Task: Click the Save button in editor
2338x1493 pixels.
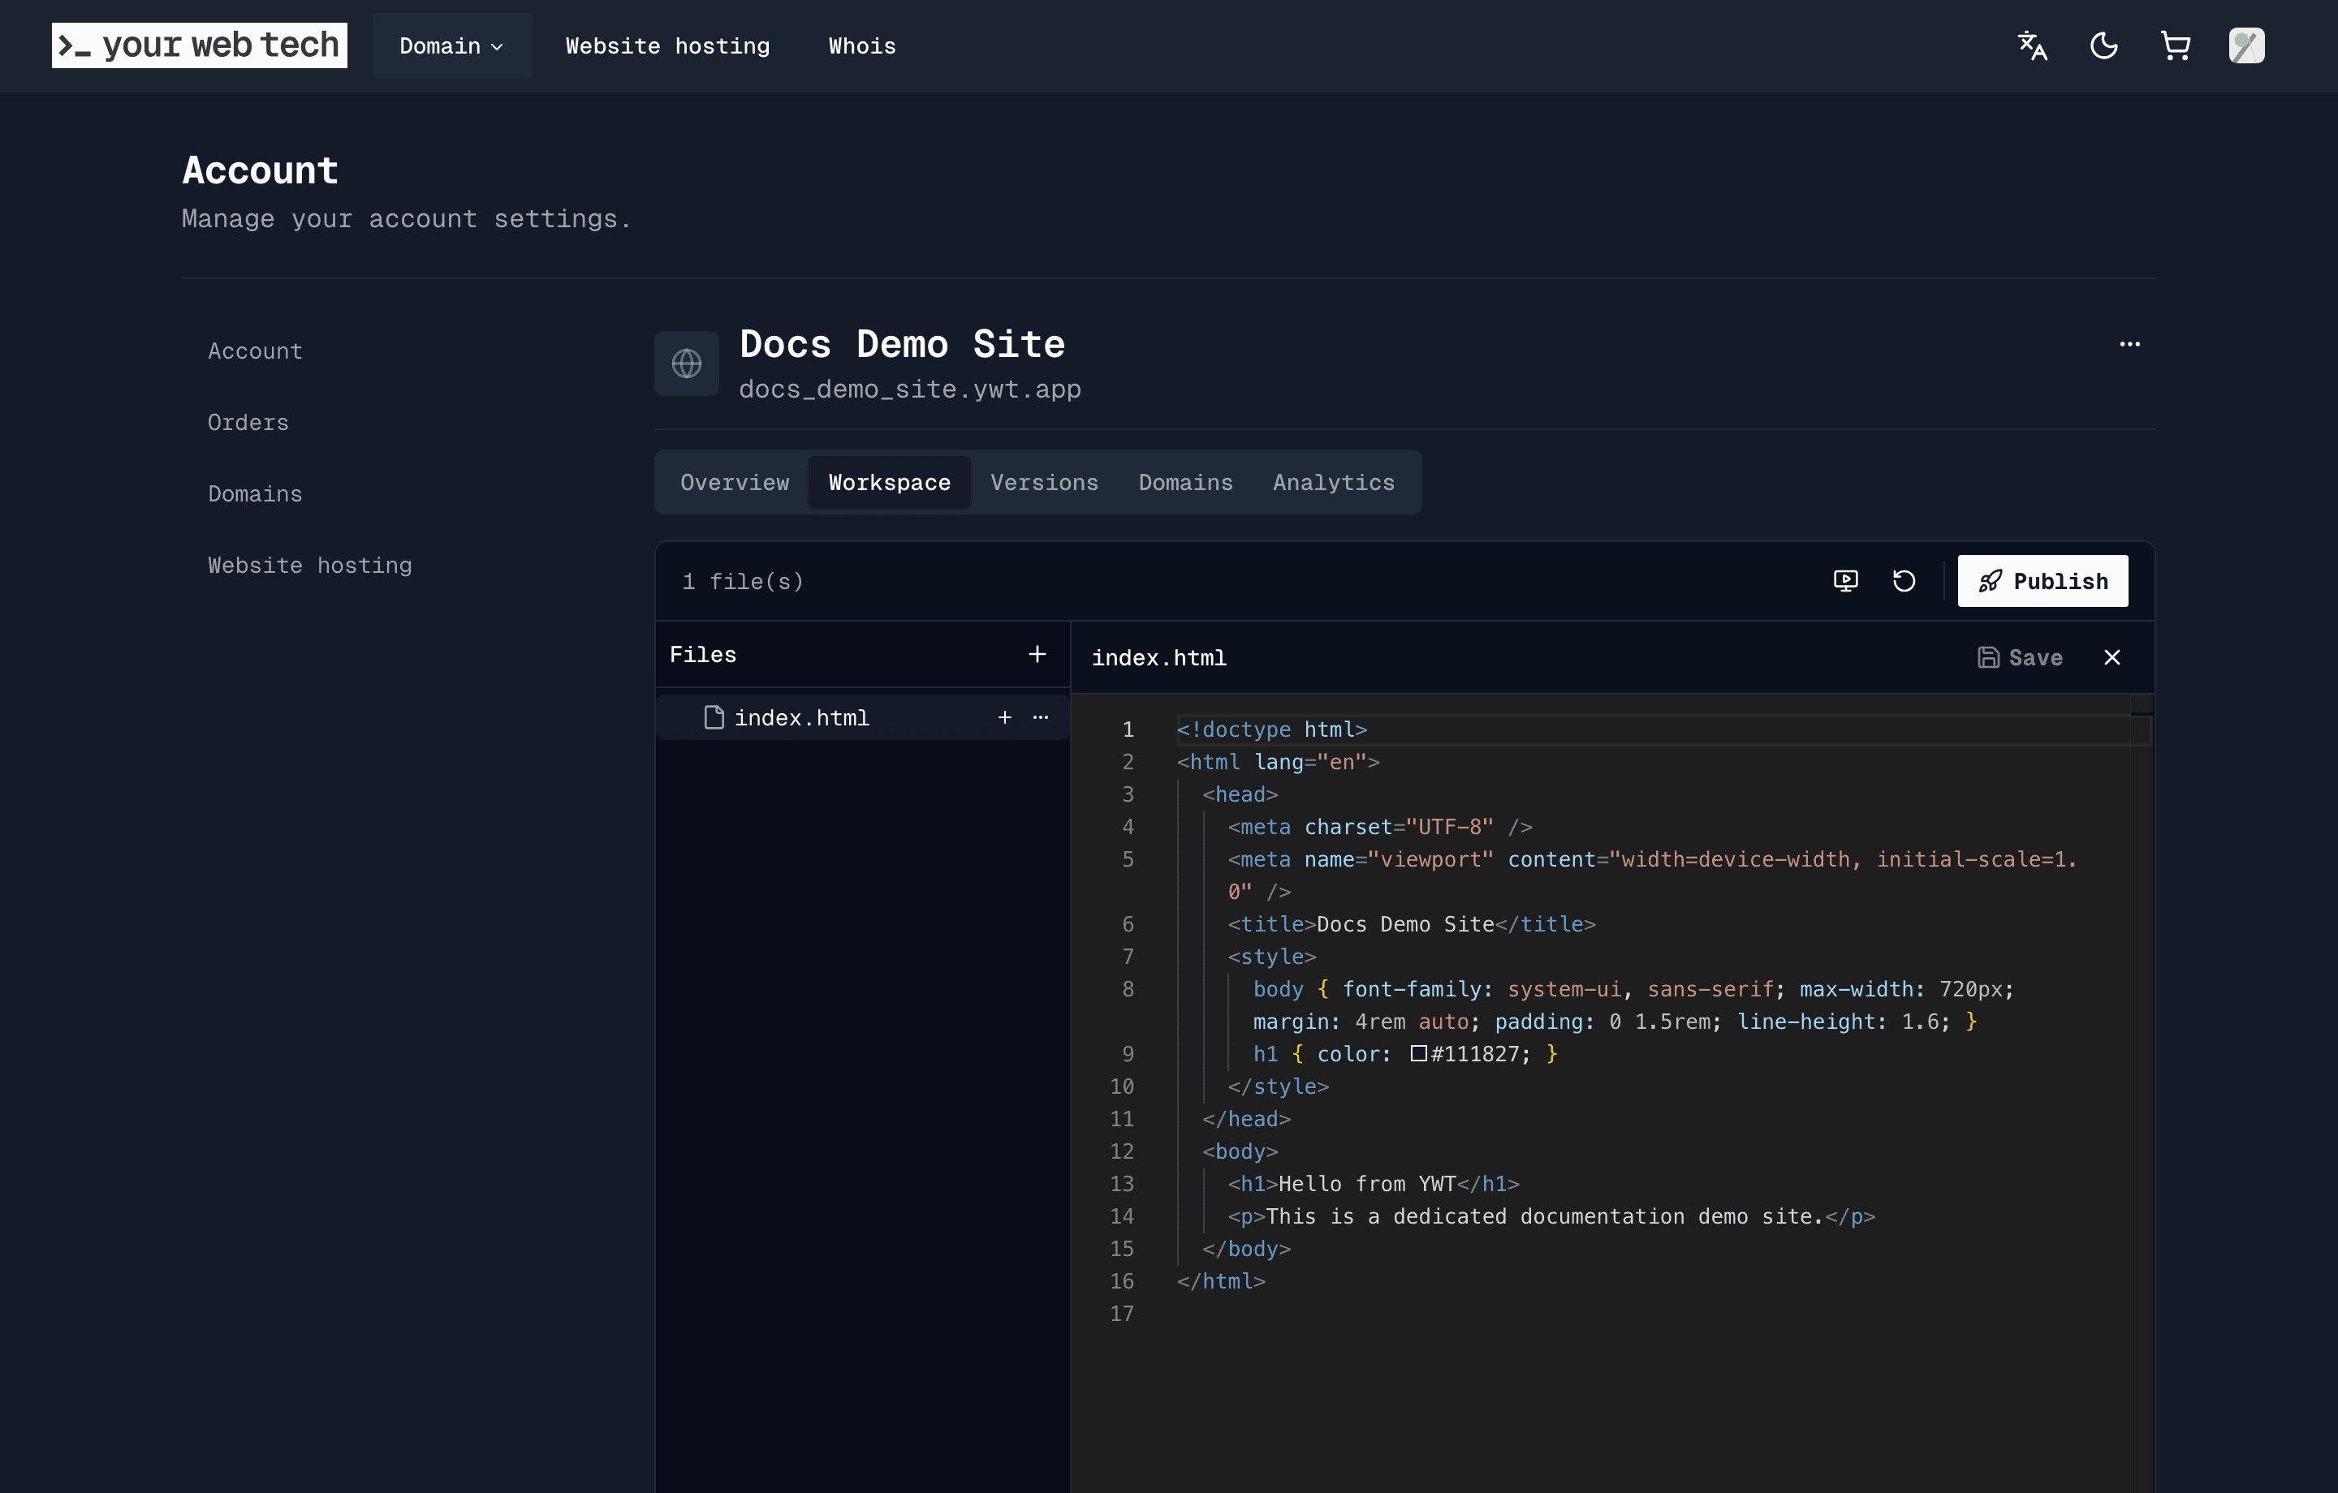Action: [2021, 657]
